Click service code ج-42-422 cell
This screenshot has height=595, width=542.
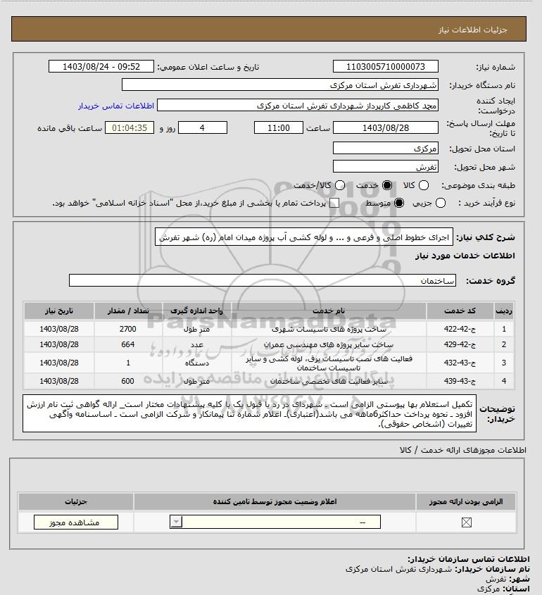(x=460, y=329)
